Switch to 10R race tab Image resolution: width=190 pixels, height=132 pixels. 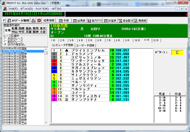pos(137,41)
